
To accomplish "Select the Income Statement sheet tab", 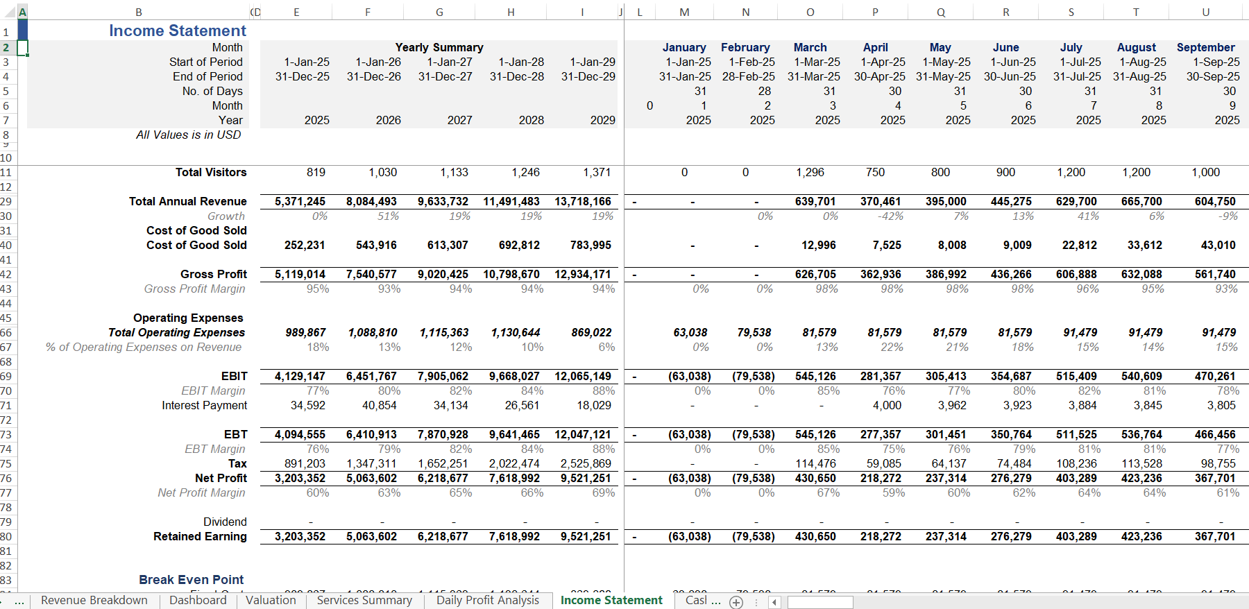I will (611, 600).
